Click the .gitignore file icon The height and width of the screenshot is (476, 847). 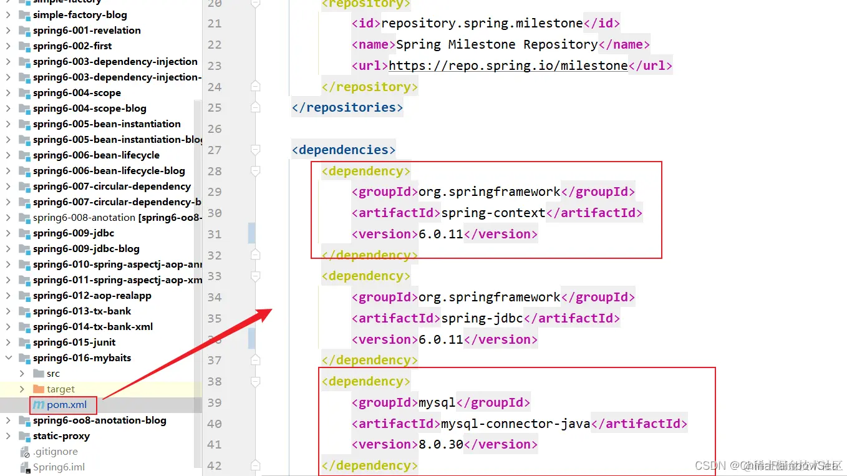[24, 451]
